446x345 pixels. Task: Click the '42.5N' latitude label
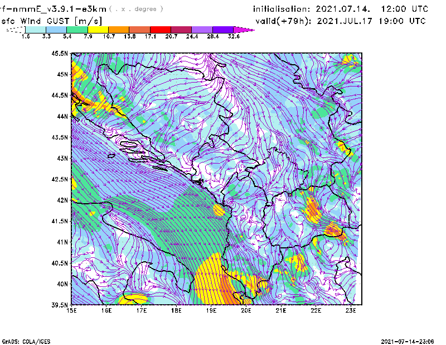(60, 179)
